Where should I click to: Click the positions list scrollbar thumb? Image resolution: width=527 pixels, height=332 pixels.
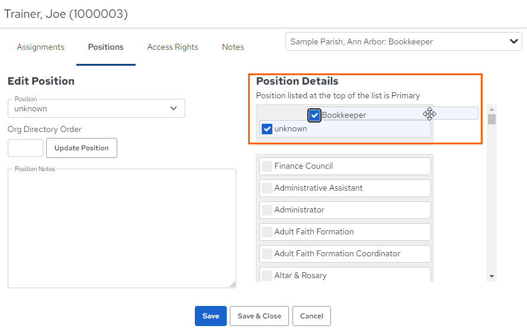tap(491, 120)
